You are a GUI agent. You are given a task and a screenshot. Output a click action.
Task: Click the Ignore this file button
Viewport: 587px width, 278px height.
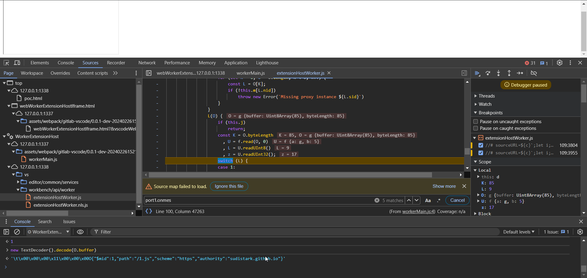(229, 186)
